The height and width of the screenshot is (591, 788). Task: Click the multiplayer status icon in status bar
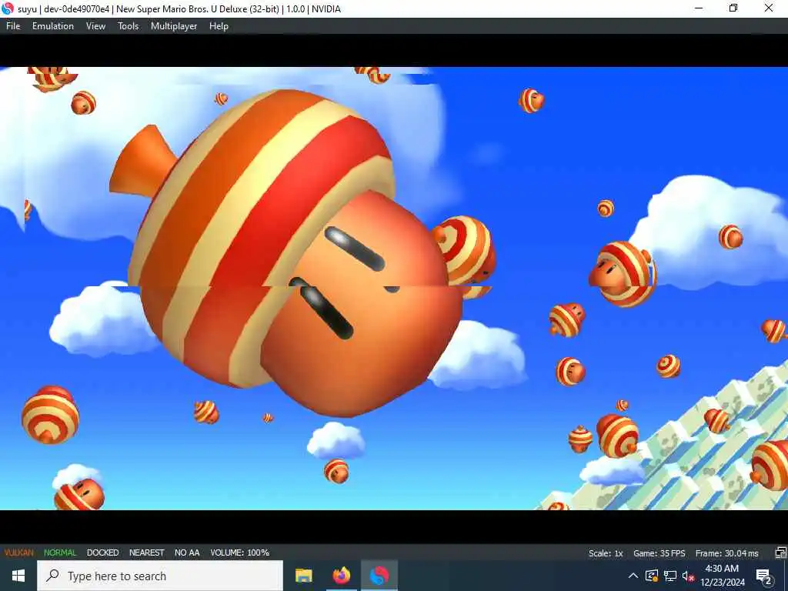pyautogui.click(x=780, y=553)
